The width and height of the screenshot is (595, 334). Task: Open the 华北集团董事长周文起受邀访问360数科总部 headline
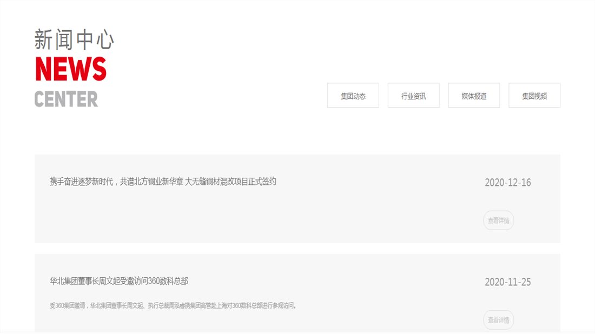(119, 281)
